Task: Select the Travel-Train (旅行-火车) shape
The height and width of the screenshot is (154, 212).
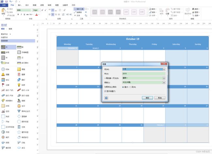Action: 23,90
